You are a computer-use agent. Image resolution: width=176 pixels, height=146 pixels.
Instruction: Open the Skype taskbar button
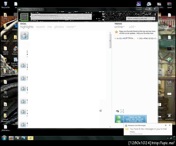click(x=24, y=138)
